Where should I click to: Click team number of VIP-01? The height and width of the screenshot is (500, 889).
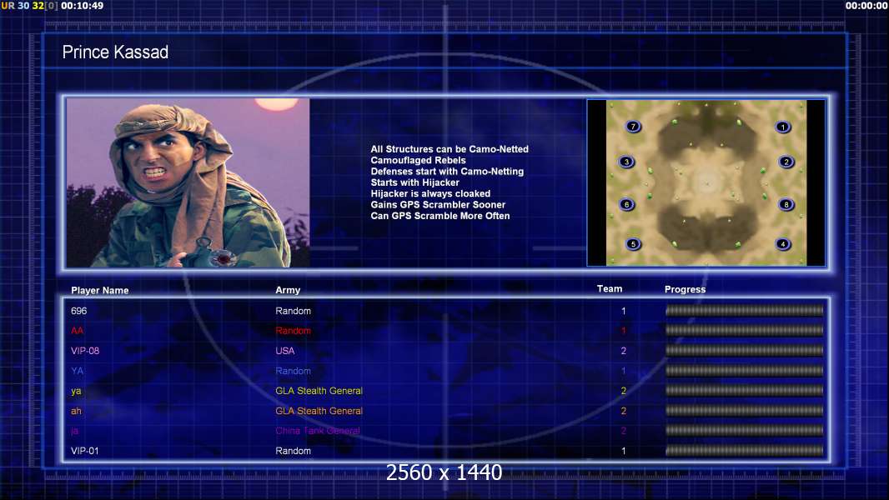624,452
